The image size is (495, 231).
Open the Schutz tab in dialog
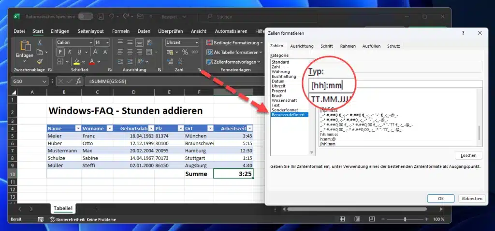393,46
